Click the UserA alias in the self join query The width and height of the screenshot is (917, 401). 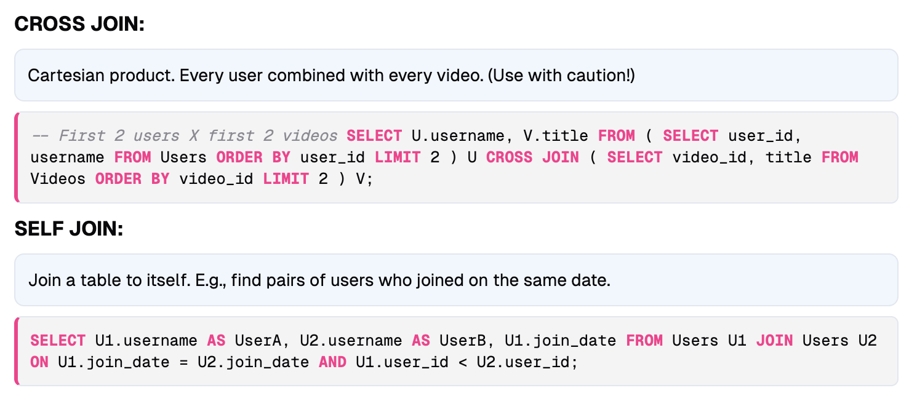258,341
